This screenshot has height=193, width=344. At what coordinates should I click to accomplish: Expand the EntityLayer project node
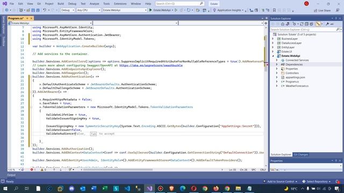click(273, 47)
